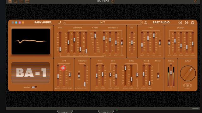
Task: Click the Oscillator 1 vol slider handle
Action: click(74, 40)
